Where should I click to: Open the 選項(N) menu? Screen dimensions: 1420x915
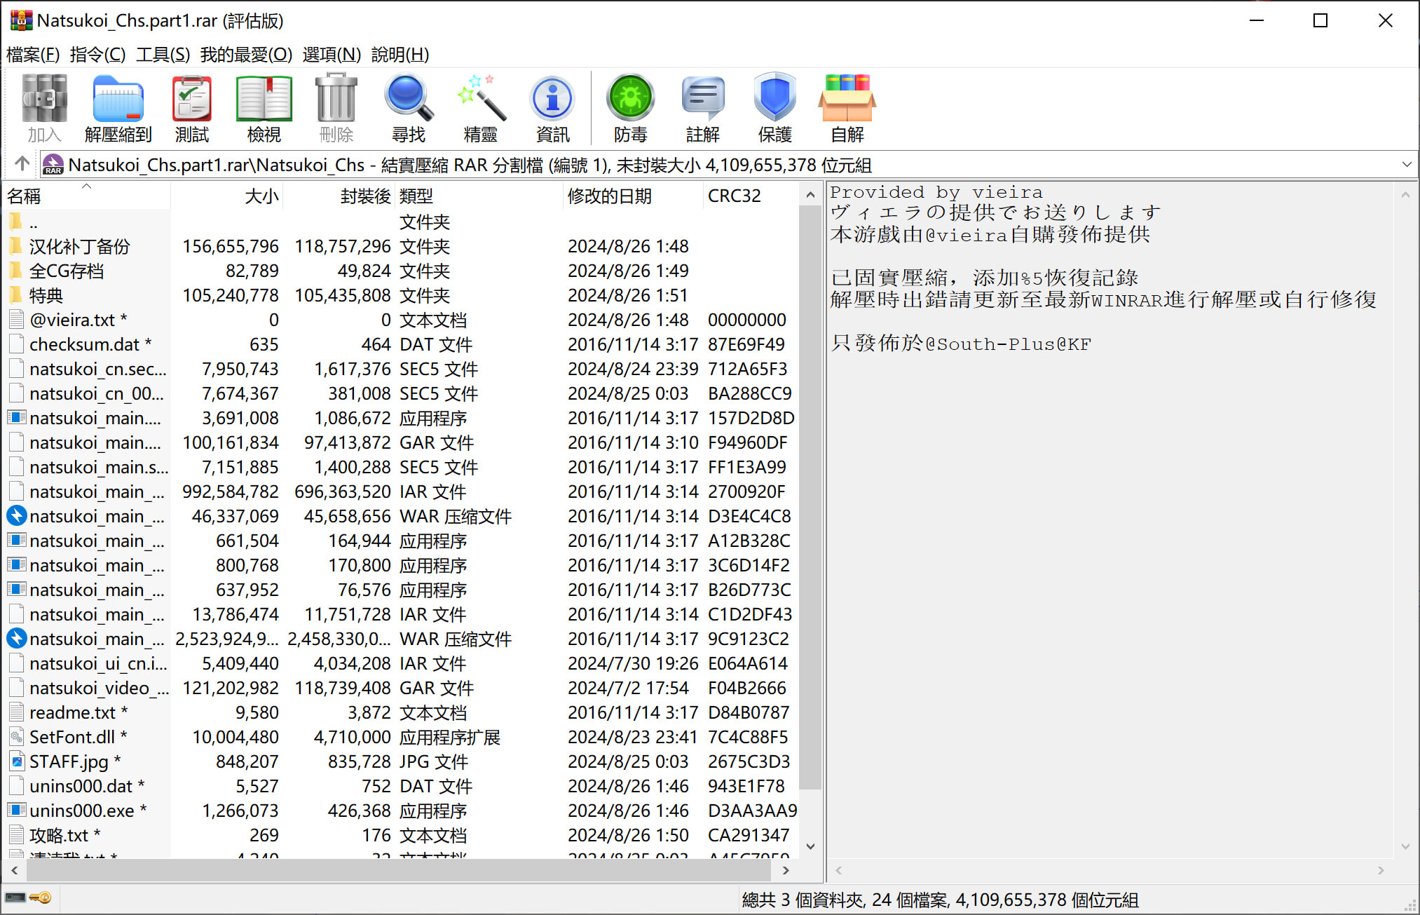point(331,54)
